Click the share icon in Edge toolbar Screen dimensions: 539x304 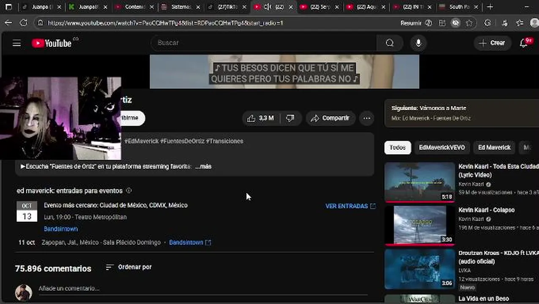504,23
